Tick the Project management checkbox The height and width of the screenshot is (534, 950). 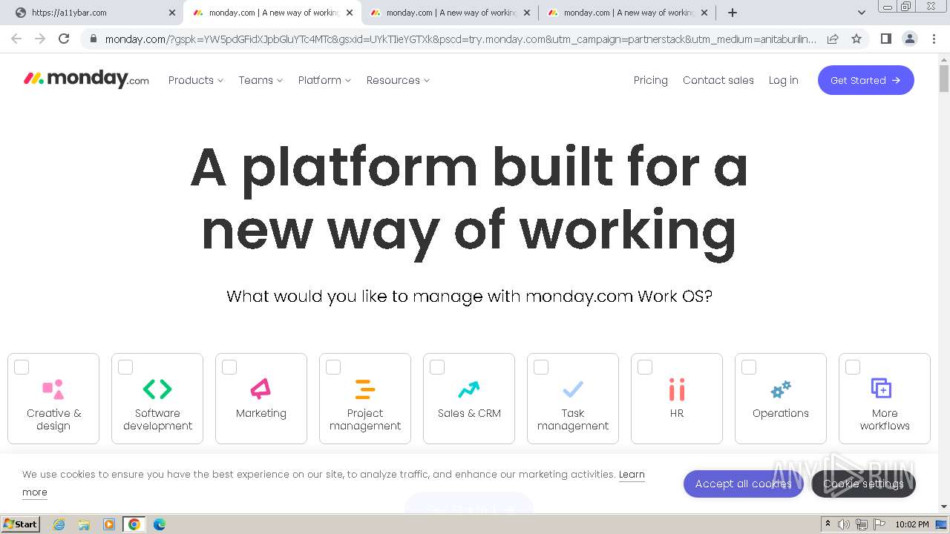click(333, 367)
